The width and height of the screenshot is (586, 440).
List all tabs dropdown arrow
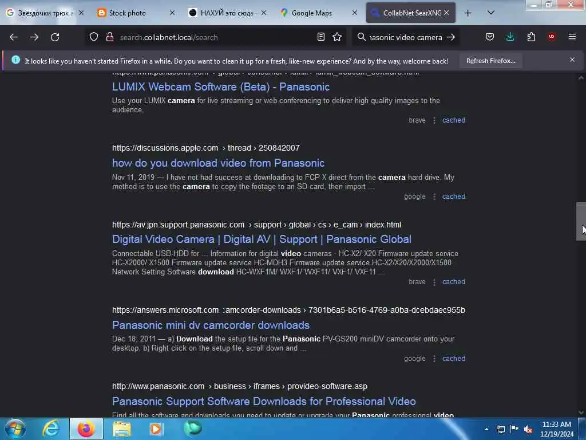(x=491, y=13)
